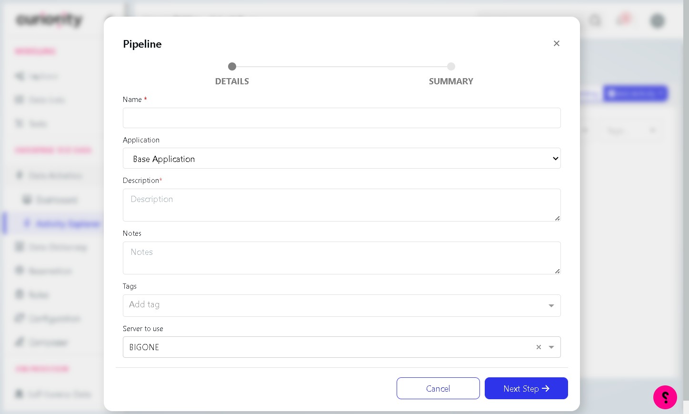This screenshot has height=414, width=689.
Task: Click the Name input field
Action: click(341, 118)
